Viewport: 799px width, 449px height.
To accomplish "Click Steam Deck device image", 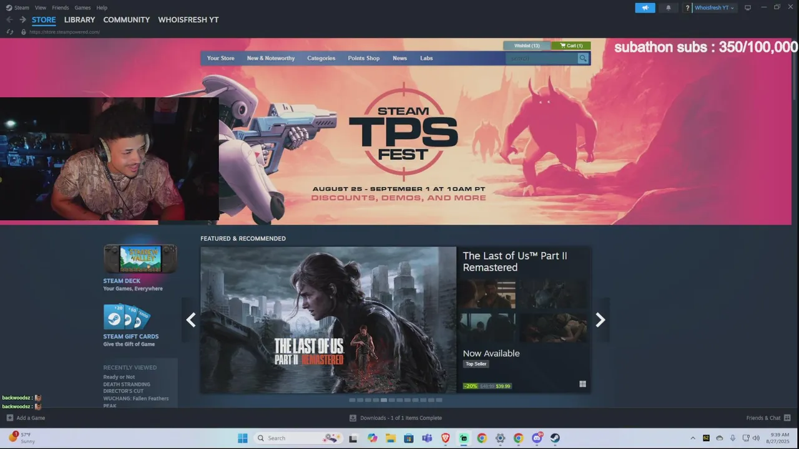I will [x=140, y=258].
